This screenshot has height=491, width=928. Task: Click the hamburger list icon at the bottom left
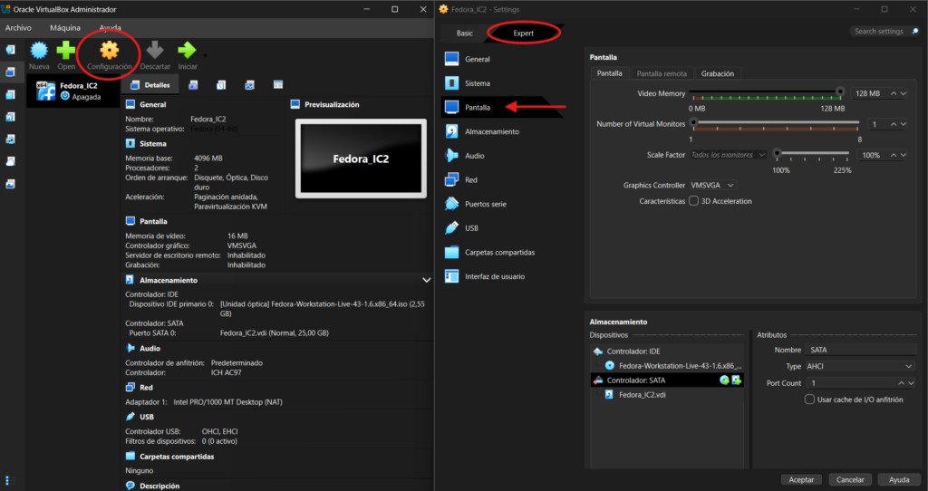coord(10,480)
